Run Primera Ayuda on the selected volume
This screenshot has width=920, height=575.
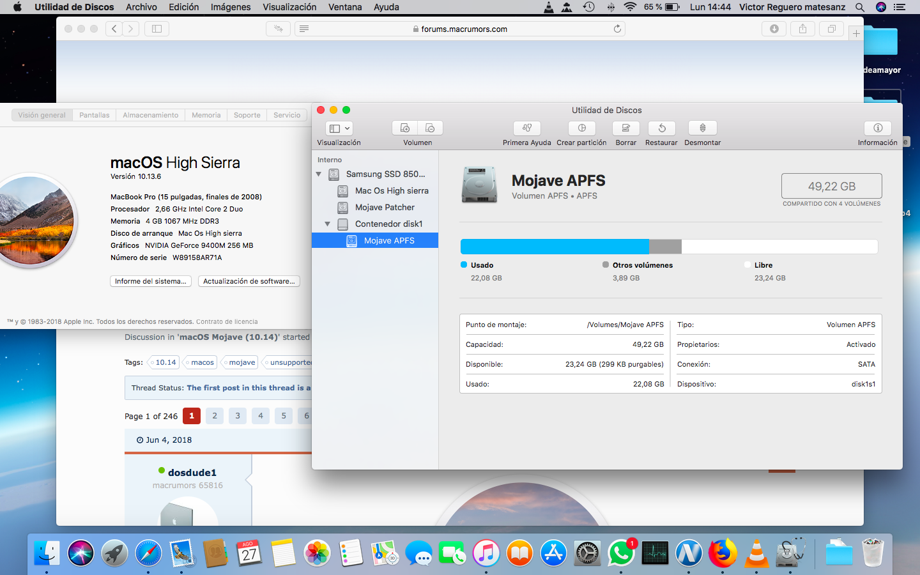[526, 128]
